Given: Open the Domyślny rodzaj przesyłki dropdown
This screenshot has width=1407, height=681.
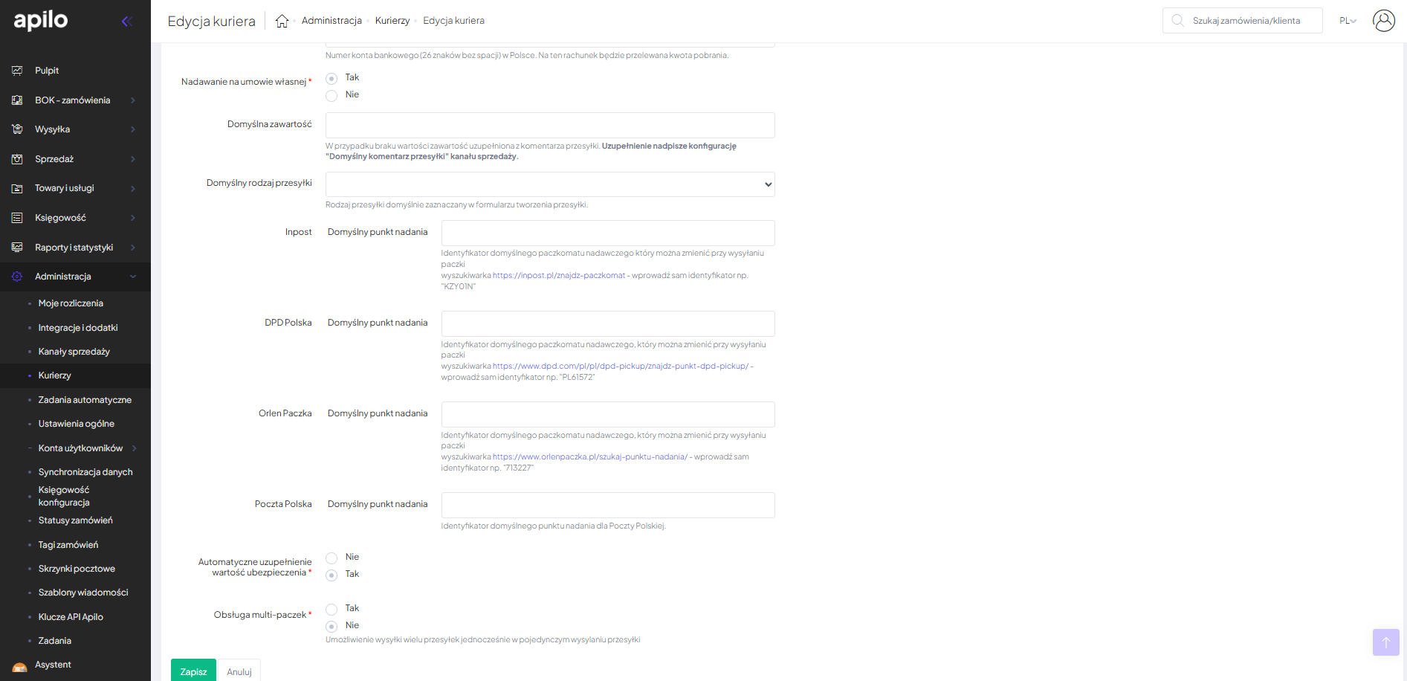Looking at the screenshot, I should pos(550,184).
